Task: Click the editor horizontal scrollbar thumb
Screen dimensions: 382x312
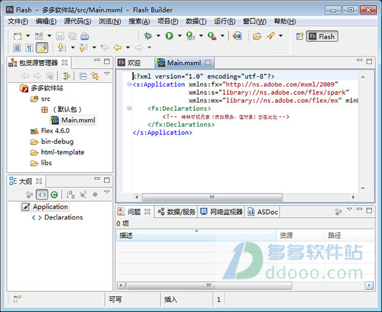Action: coord(212,197)
